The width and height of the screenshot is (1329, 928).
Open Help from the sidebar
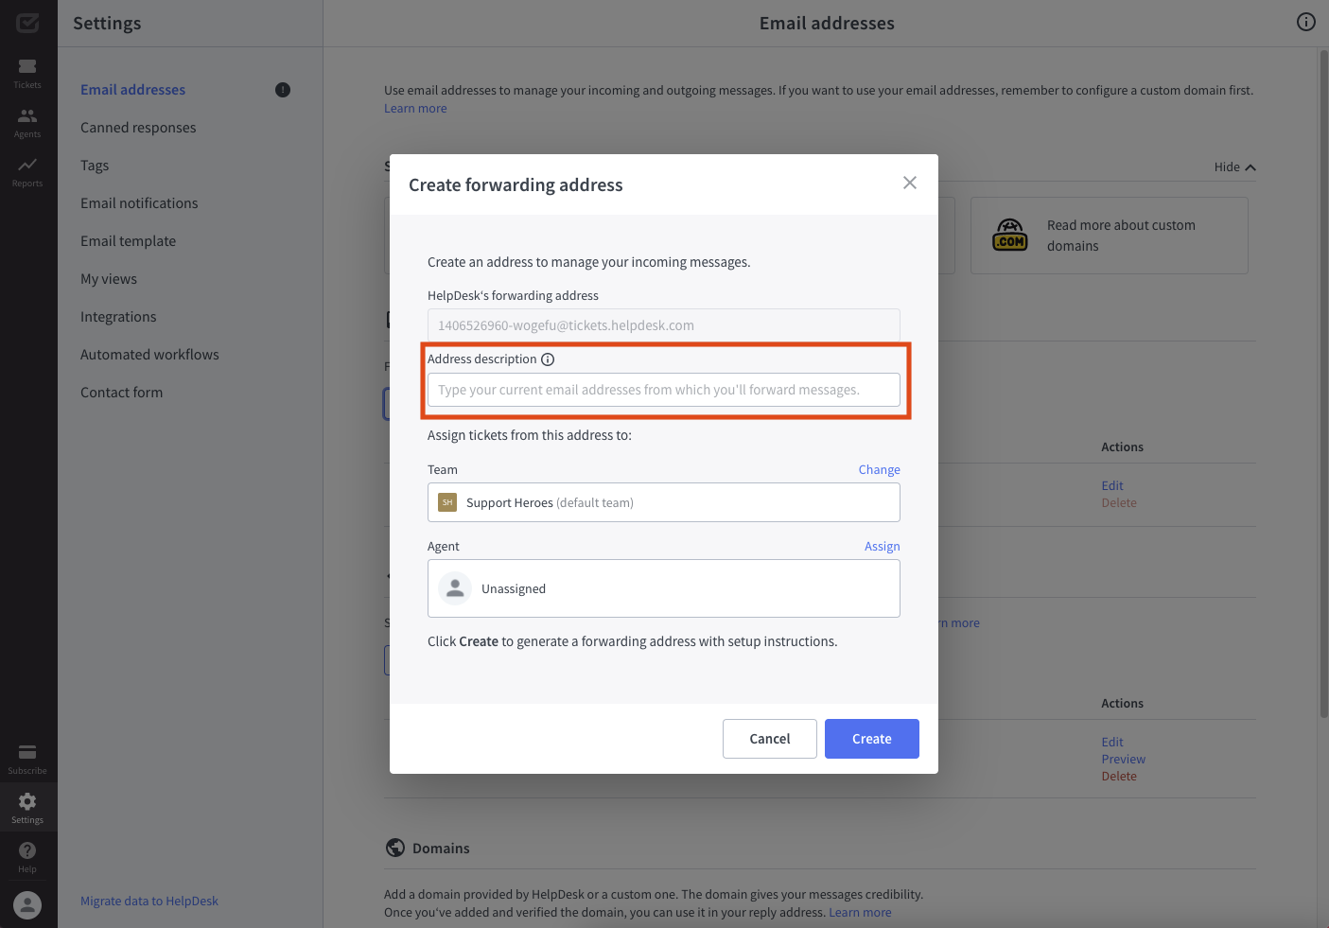[x=27, y=851]
